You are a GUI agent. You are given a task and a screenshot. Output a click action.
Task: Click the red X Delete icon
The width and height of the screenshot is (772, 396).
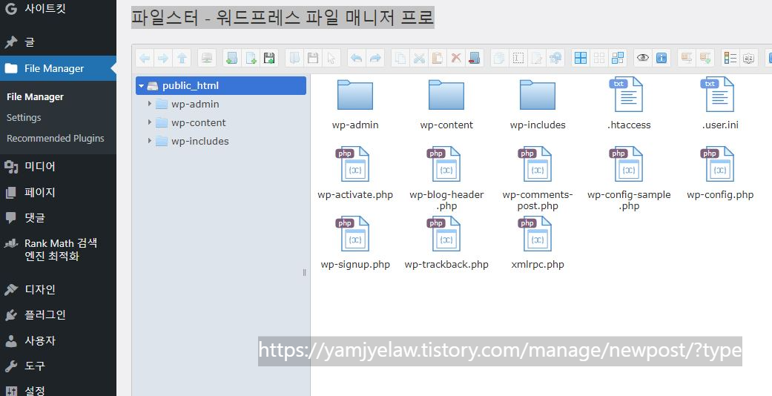tap(456, 58)
